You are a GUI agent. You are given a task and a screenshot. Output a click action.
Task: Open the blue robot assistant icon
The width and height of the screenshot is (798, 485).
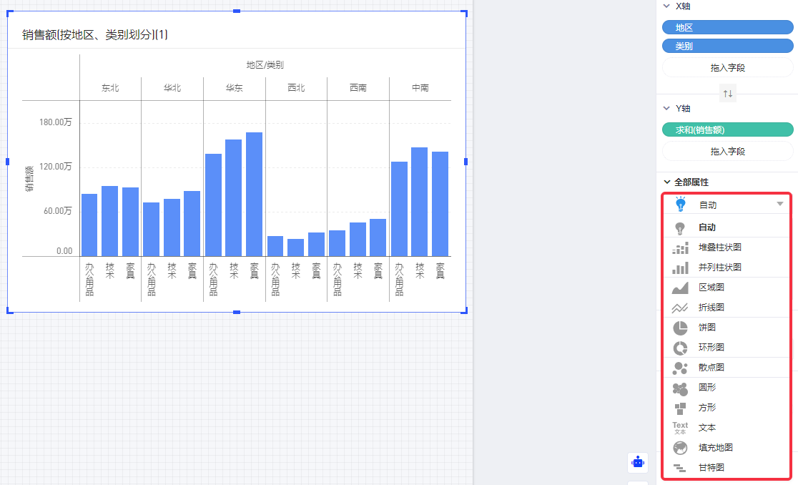[x=638, y=463]
